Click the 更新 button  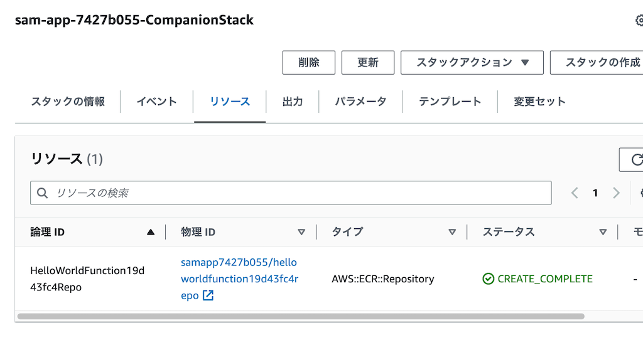click(368, 63)
